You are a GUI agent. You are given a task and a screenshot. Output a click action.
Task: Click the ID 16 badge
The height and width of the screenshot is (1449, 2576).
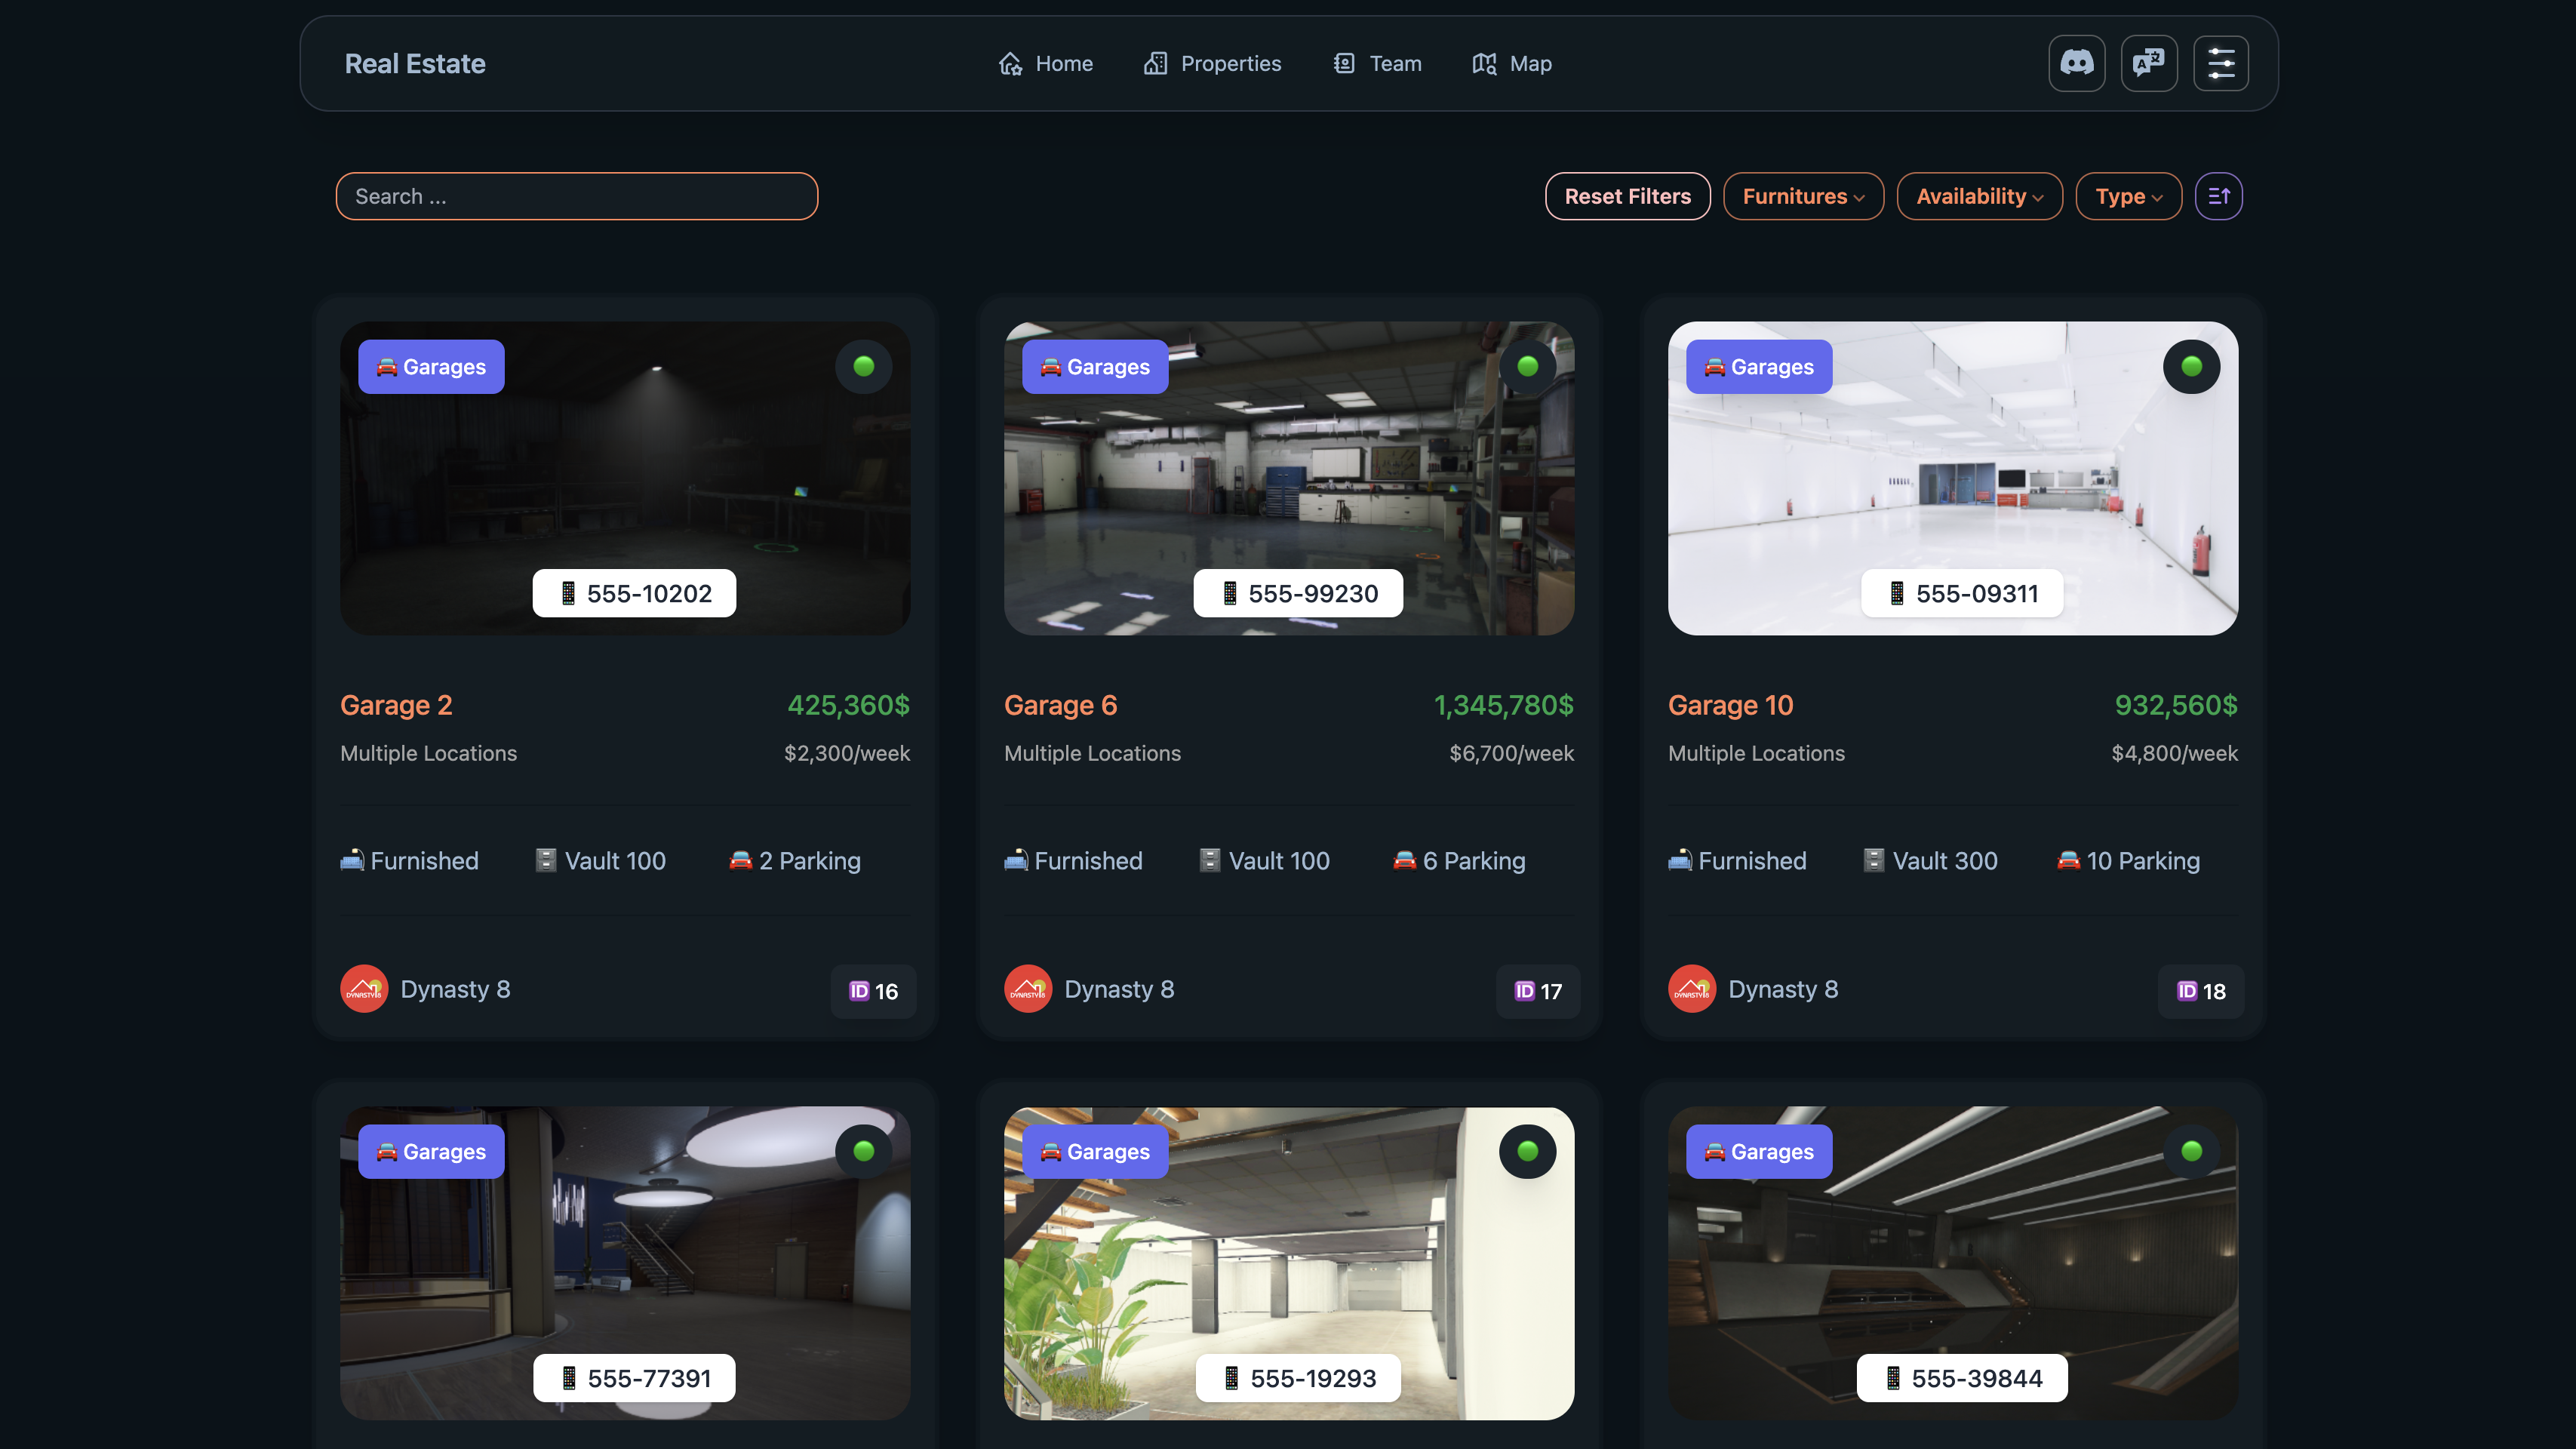873,991
